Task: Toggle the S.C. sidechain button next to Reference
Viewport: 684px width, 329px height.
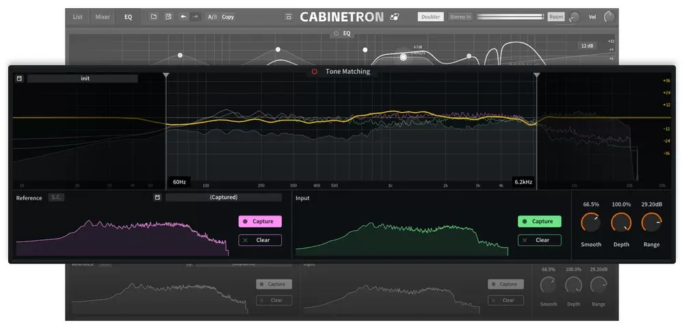Action: (x=56, y=197)
